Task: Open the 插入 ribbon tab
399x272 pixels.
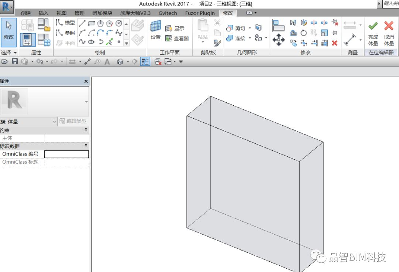Action: click(x=44, y=13)
